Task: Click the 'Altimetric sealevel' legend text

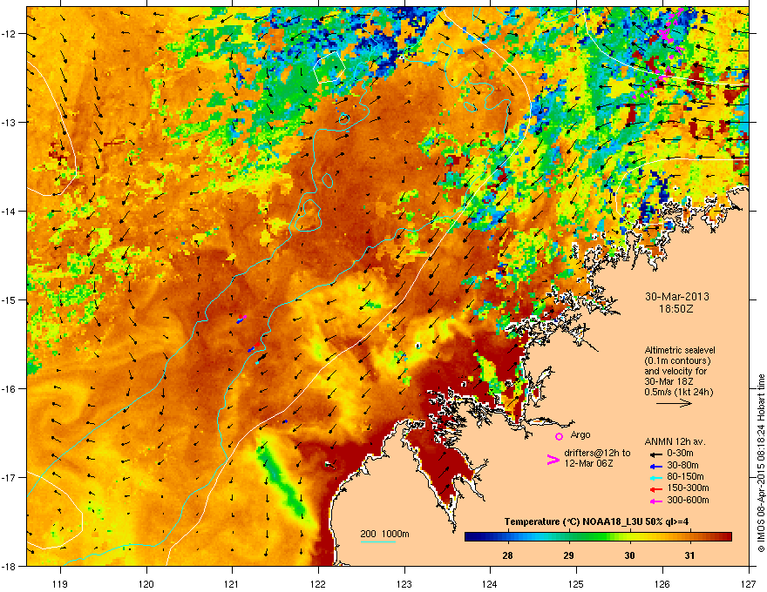Action: click(x=680, y=350)
